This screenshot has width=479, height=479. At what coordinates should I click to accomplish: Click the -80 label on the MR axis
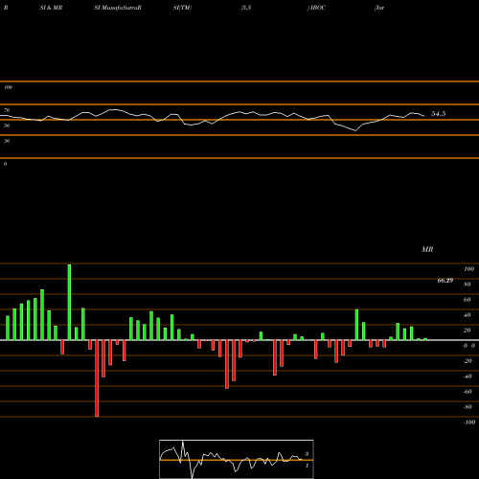[468, 407]
